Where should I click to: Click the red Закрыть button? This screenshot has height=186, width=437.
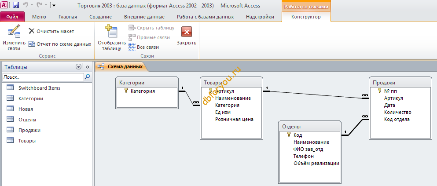187,36
